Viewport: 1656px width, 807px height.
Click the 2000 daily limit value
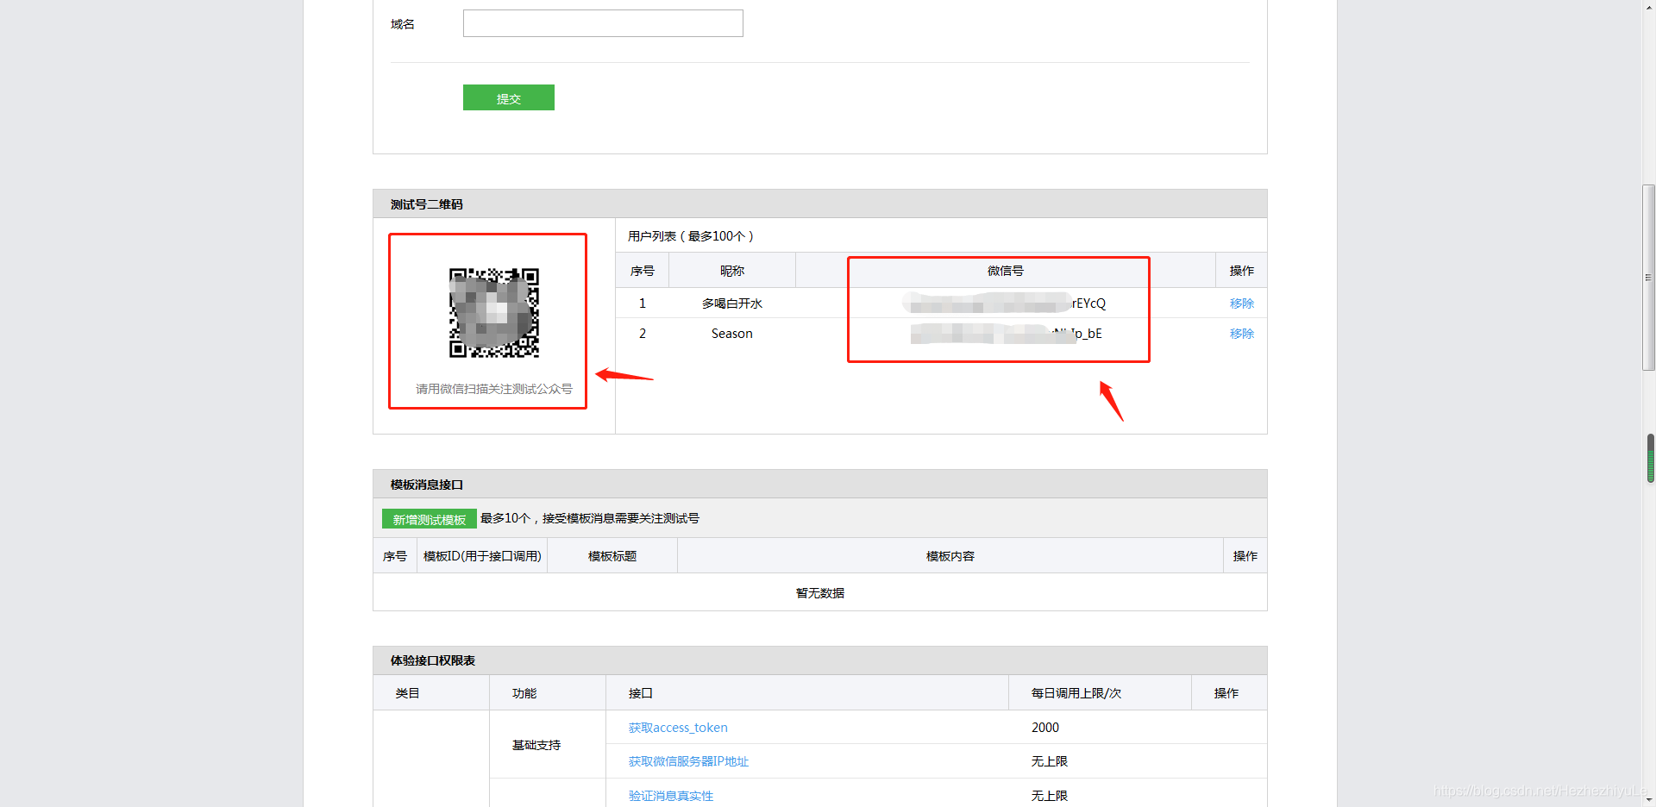pyautogui.click(x=1044, y=728)
